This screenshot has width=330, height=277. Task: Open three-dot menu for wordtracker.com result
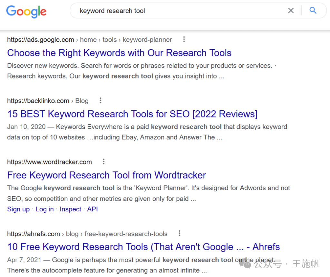point(103,162)
